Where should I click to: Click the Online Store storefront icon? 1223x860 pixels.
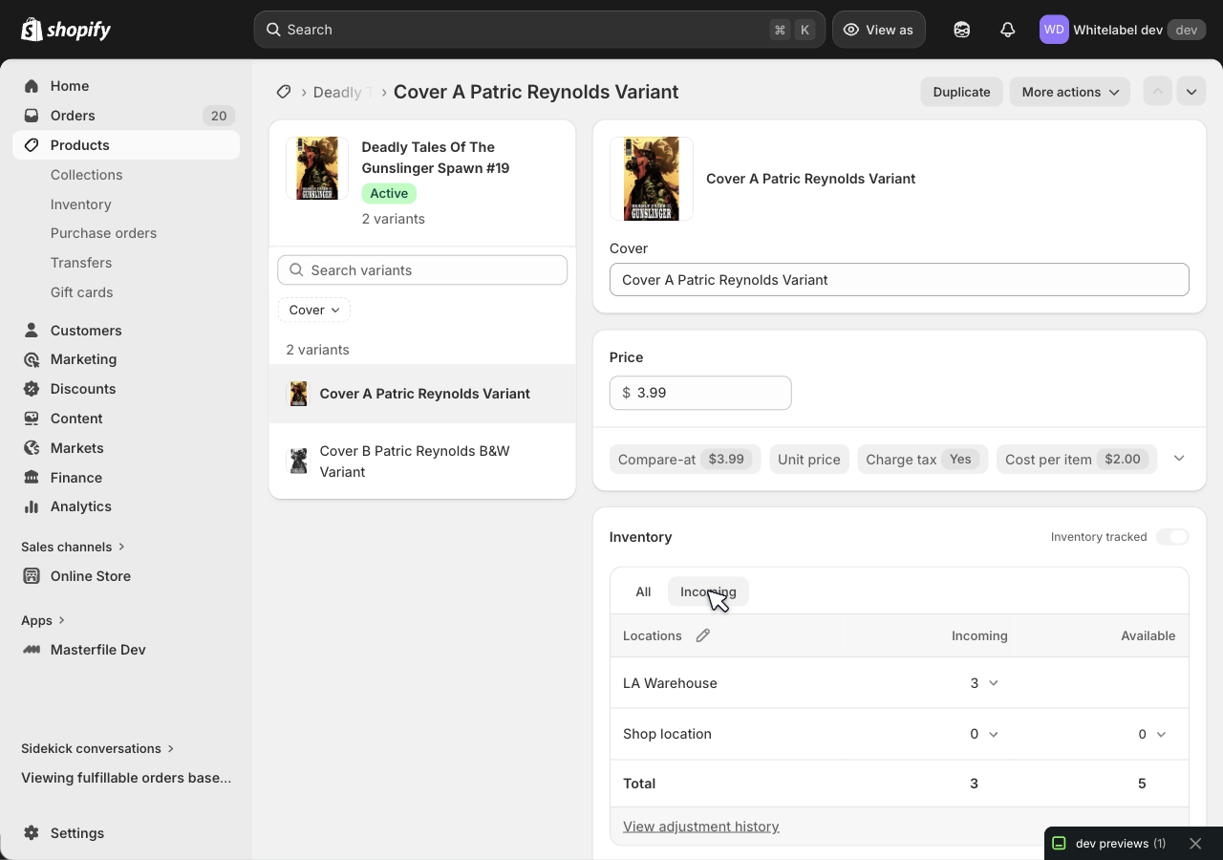(x=32, y=576)
